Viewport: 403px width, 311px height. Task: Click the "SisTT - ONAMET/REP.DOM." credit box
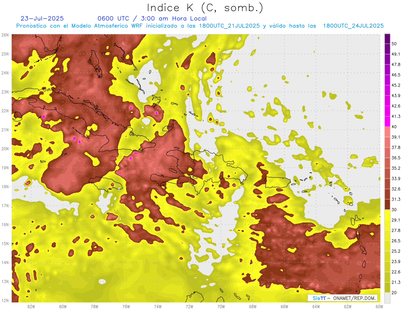pos(343,298)
